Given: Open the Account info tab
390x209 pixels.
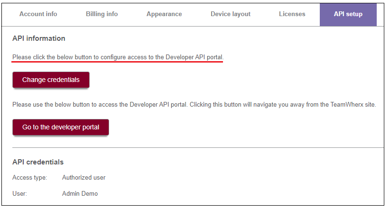Looking at the screenshot, I should click(38, 14).
